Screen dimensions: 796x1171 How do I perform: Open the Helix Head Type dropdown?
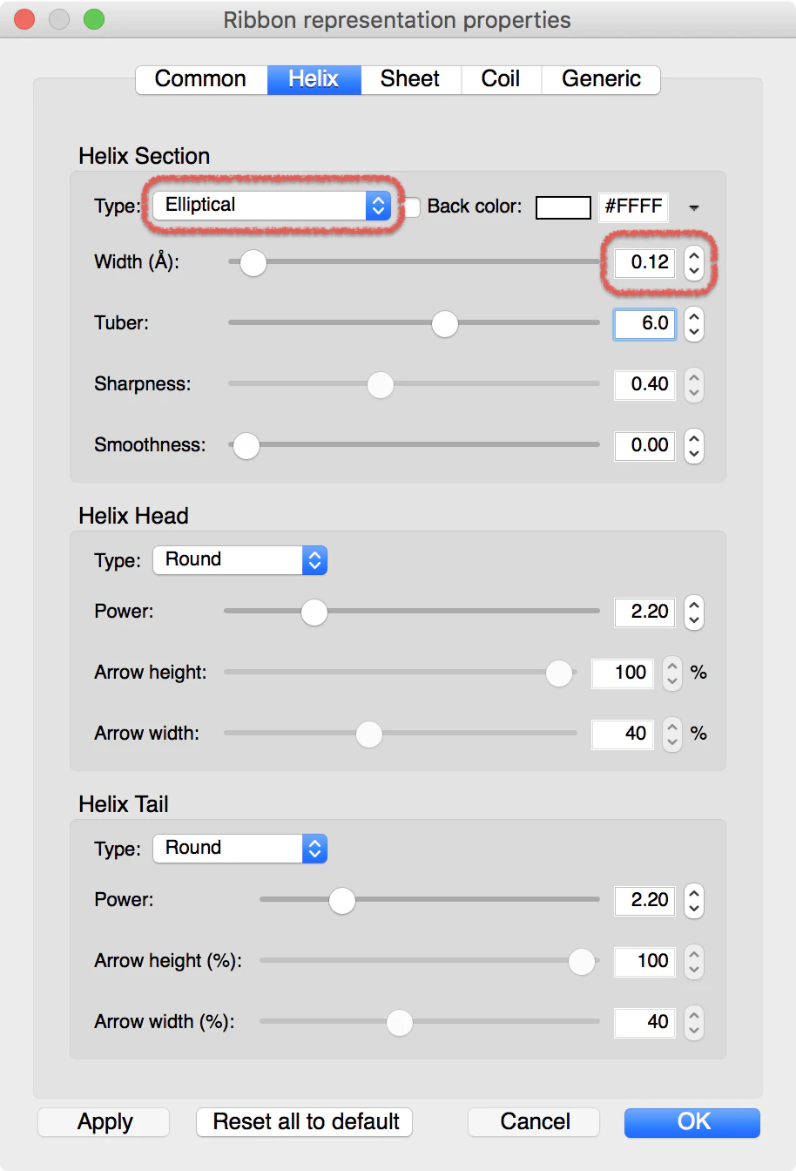[239, 560]
